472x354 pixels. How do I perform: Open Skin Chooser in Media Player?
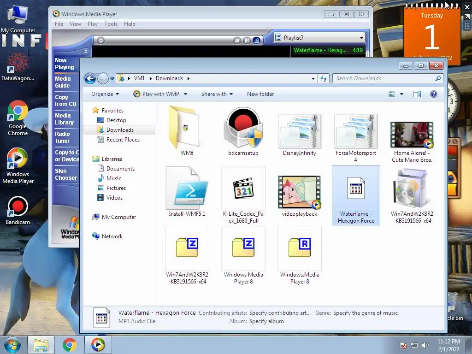coord(66,174)
